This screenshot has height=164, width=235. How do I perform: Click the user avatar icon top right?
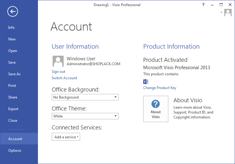pos(228,13)
